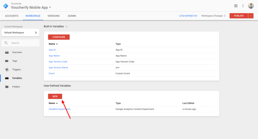258x139 pixels.
Task: Open the user account avatar
Action: pyautogui.click(x=251, y=6)
